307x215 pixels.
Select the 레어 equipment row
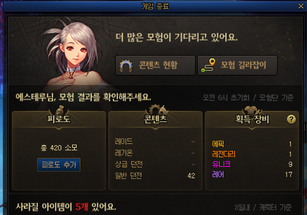coord(252,175)
